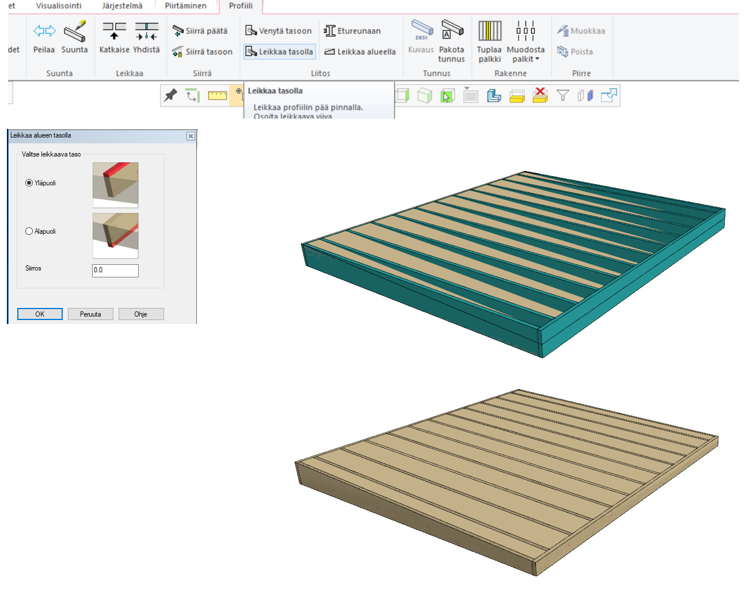Click the Venytä tasoon command
Screen dimensions: 746x594
coord(279,31)
